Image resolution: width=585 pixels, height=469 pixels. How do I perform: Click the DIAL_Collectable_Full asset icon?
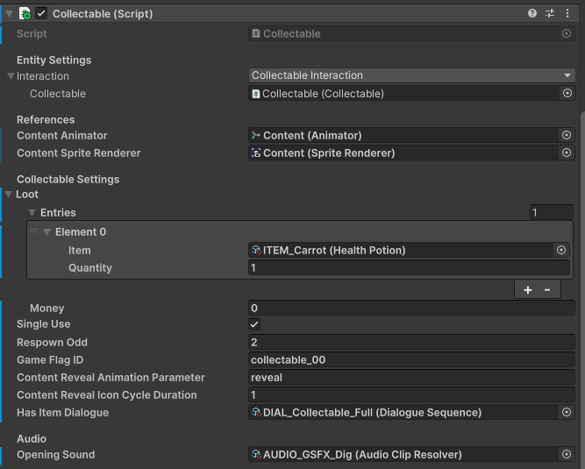click(256, 412)
